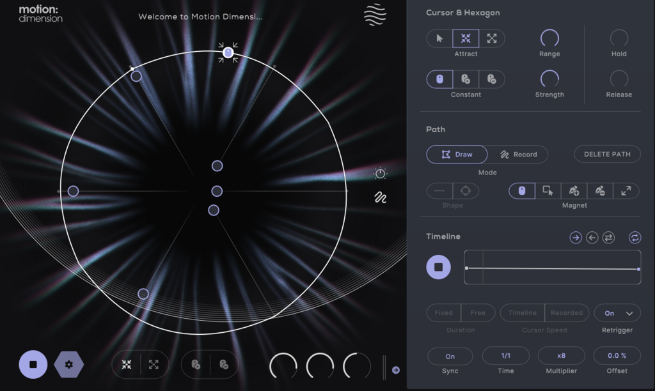Click the Release knob

coord(619,79)
